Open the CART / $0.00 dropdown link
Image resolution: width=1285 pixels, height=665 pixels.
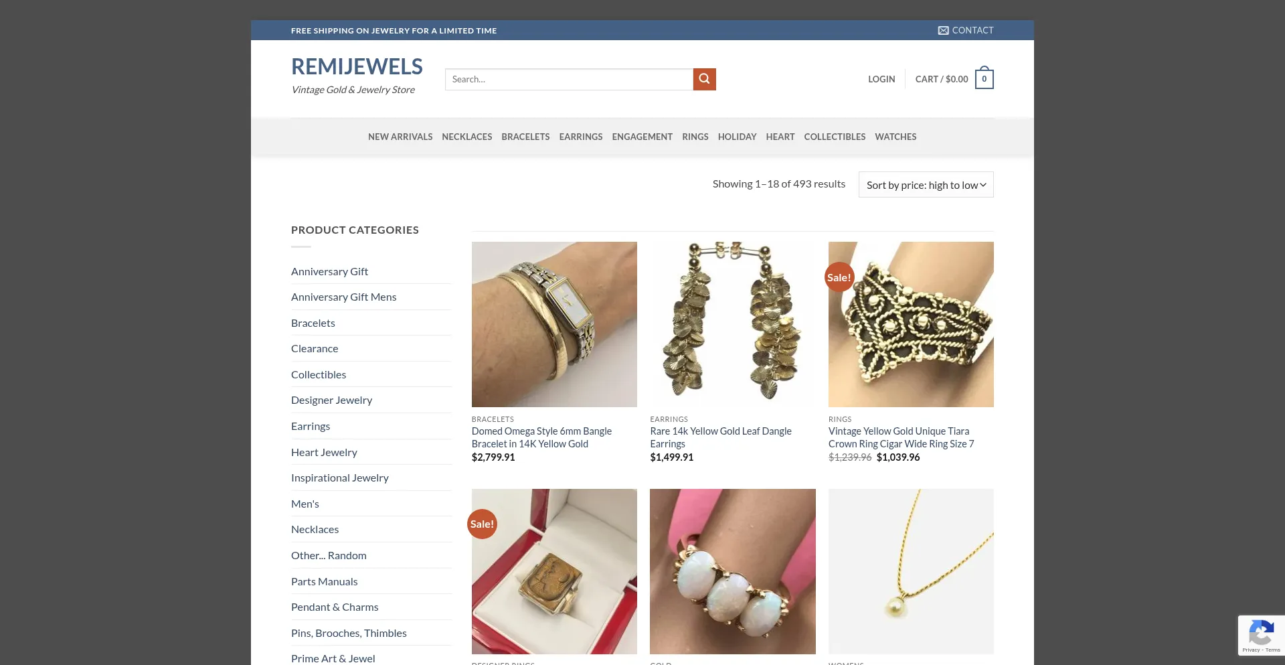pos(942,79)
